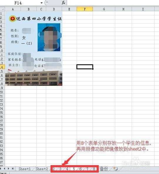This screenshot has height=174, width=159.
Task: Select column E header
Action: click(x=69, y=9)
